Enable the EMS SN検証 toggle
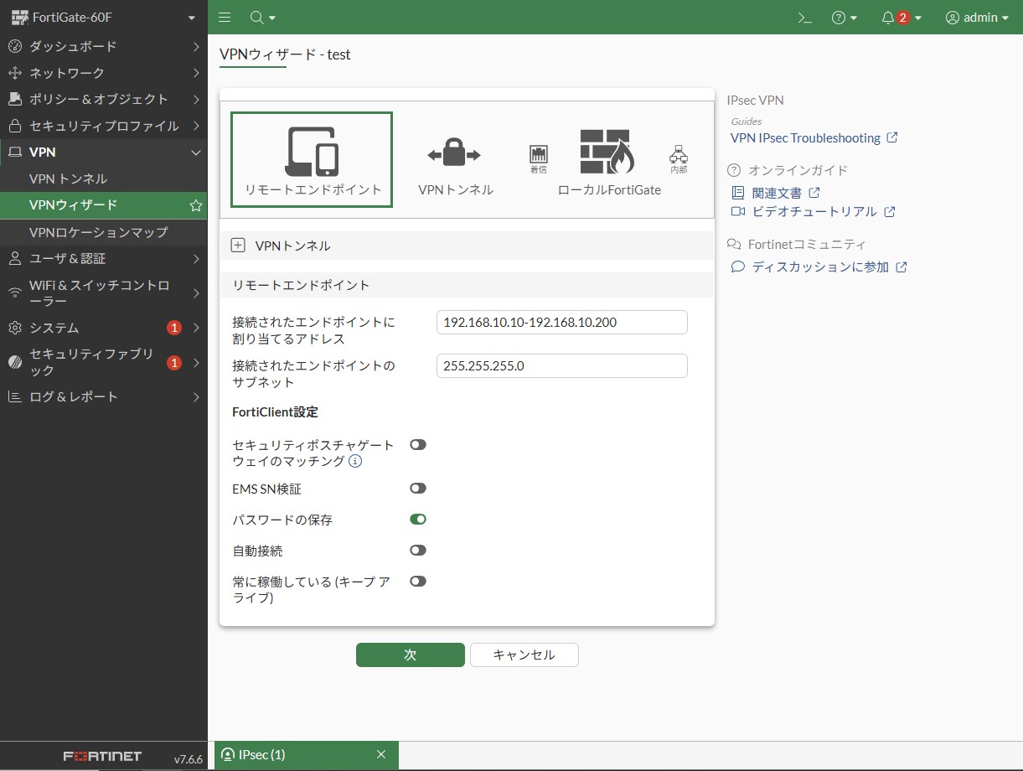Screen dimensions: 1023x771 pos(418,488)
